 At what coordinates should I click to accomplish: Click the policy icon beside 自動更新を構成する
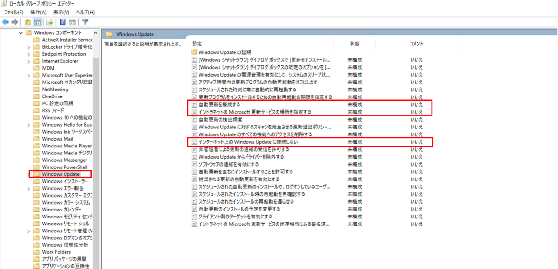click(194, 105)
